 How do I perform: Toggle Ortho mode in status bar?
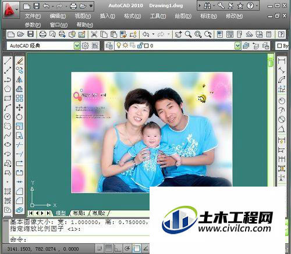click(118, 248)
